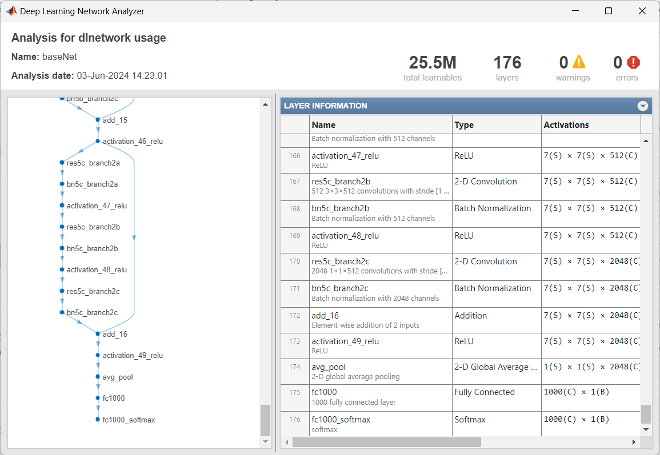
Task: Open the Layer Information dropdown arrow
Action: (642, 106)
